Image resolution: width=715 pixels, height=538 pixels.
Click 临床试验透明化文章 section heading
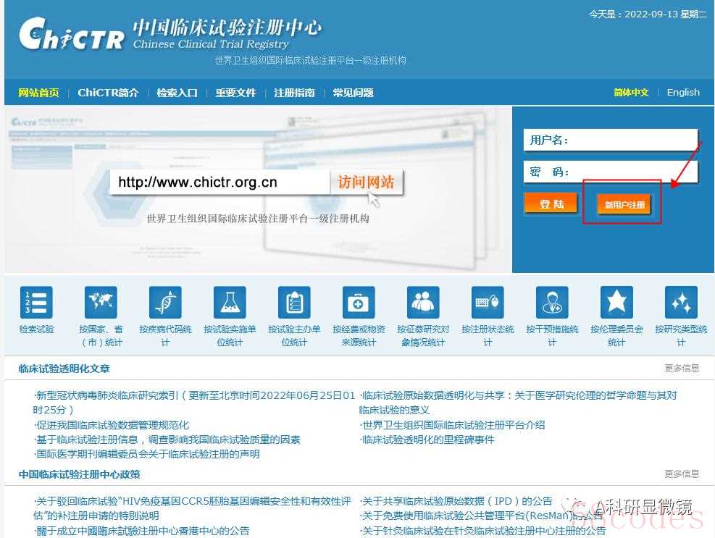tap(64, 369)
